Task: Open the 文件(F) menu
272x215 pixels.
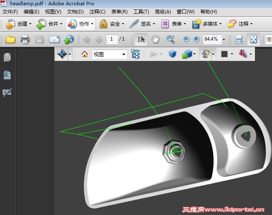Action: [x=10, y=12]
